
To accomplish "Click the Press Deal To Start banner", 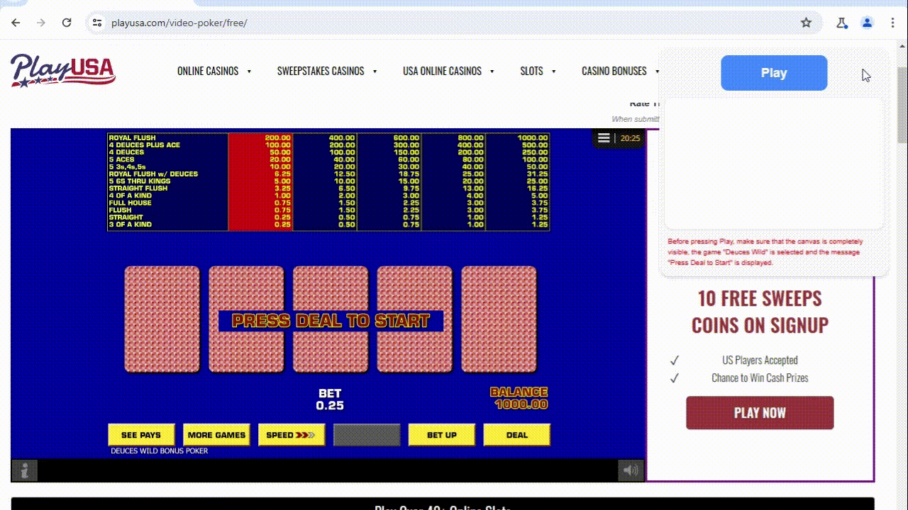I will (x=331, y=321).
